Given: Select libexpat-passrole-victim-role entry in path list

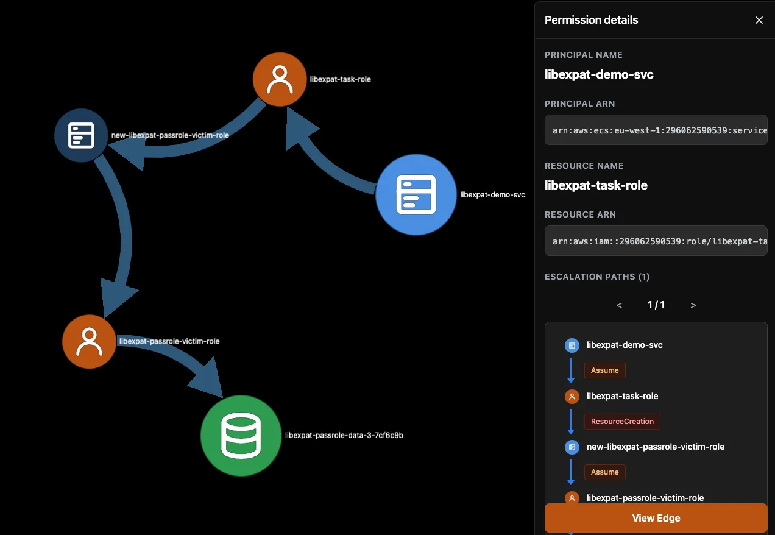Looking at the screenshot, I should pos(645,498).
